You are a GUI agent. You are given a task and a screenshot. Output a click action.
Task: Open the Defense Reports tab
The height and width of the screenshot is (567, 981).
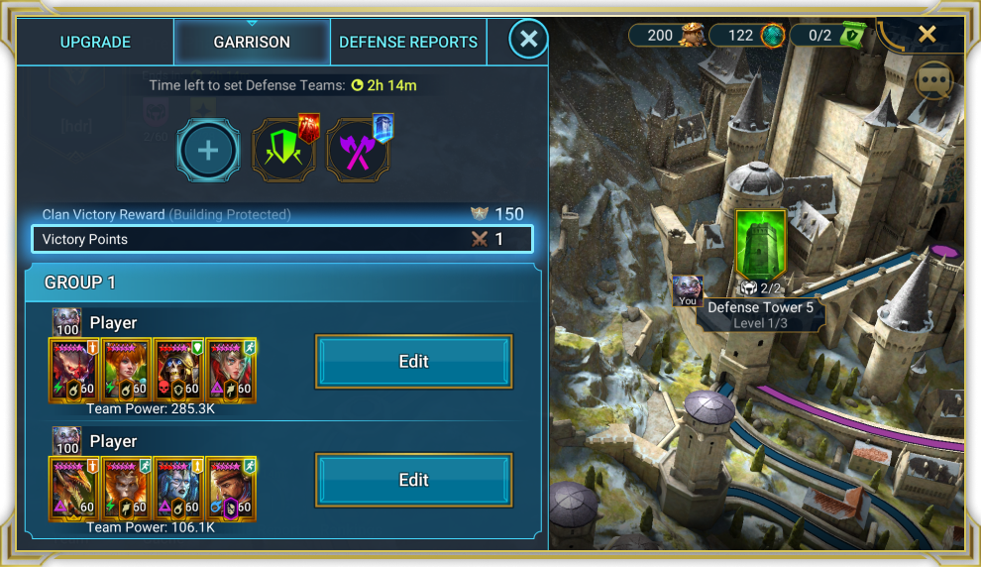(x=408, y=42)
